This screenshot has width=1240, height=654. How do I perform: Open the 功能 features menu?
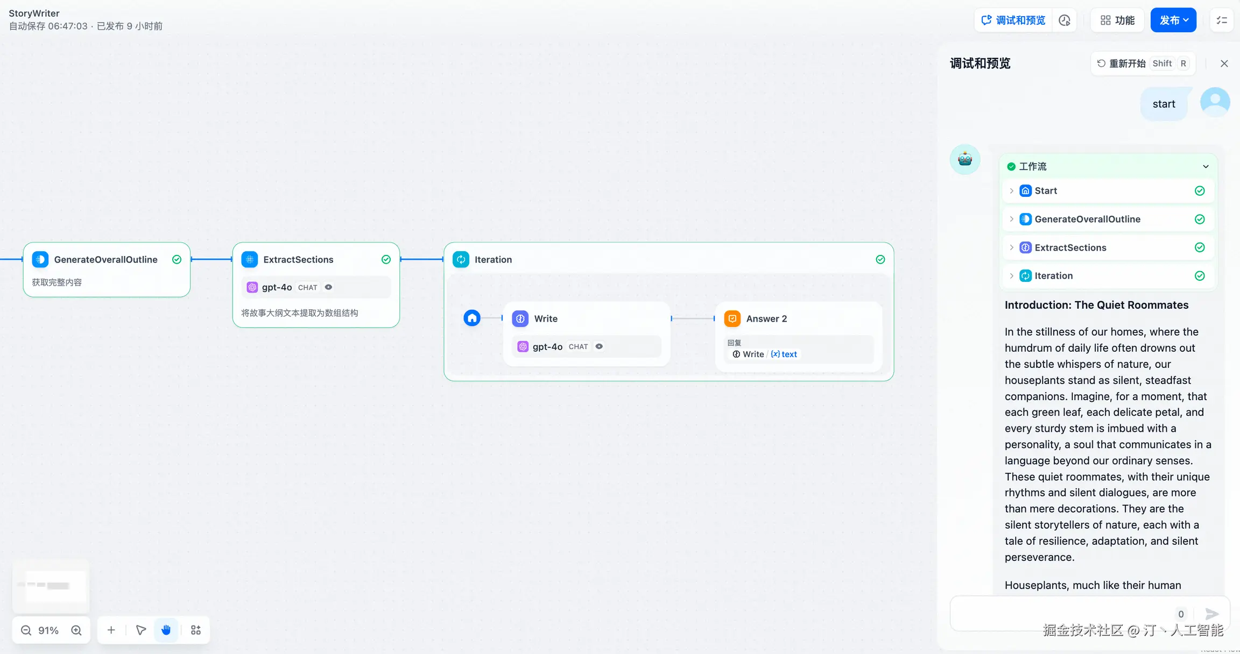1117,20
